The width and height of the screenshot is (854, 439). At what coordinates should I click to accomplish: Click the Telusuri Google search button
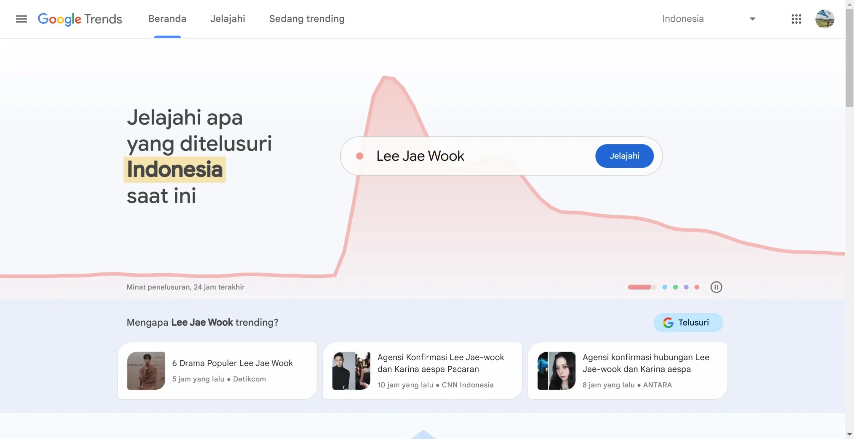click(688, 323)
